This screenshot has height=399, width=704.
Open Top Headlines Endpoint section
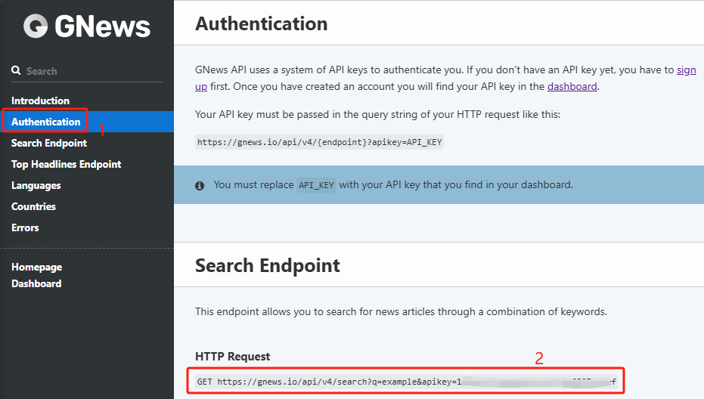click(x=66, y=164)
